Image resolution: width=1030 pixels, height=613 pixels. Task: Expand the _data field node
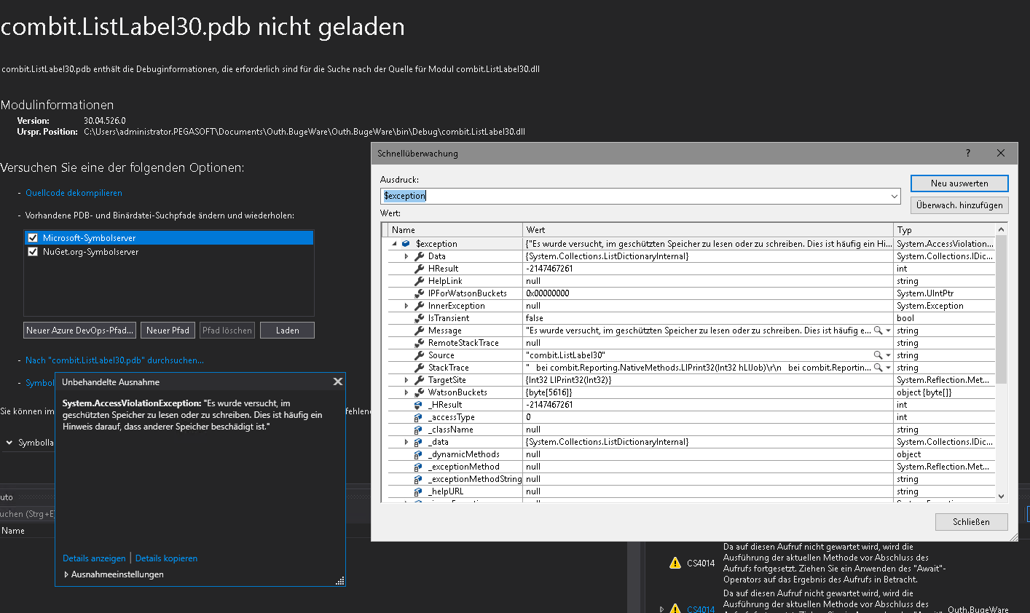(406, 442)
